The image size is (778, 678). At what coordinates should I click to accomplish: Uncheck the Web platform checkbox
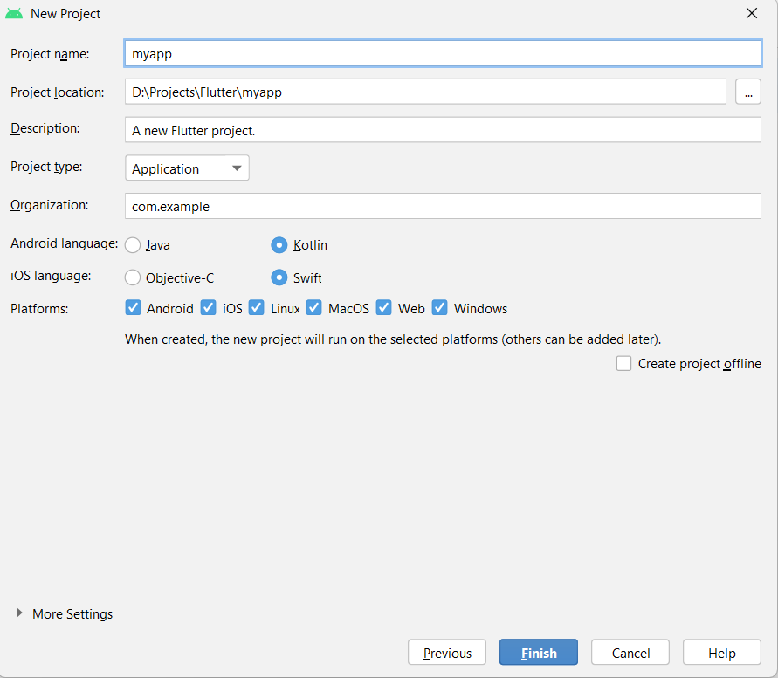tap(384, 308)
